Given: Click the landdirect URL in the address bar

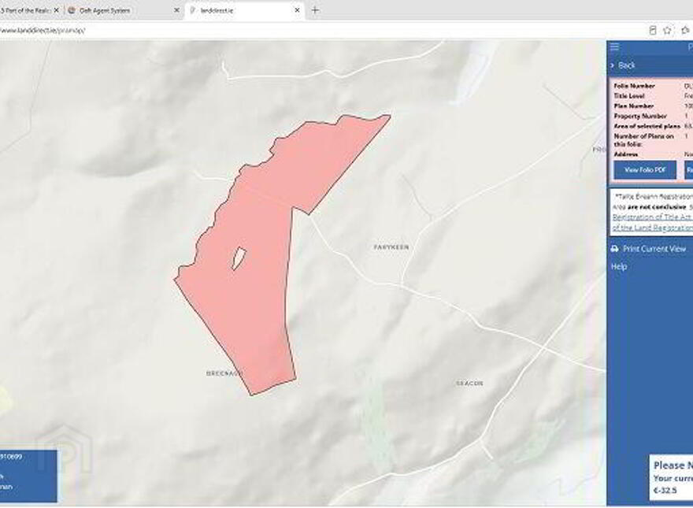Looking at the screenshot, I should (x=43, y=31).
